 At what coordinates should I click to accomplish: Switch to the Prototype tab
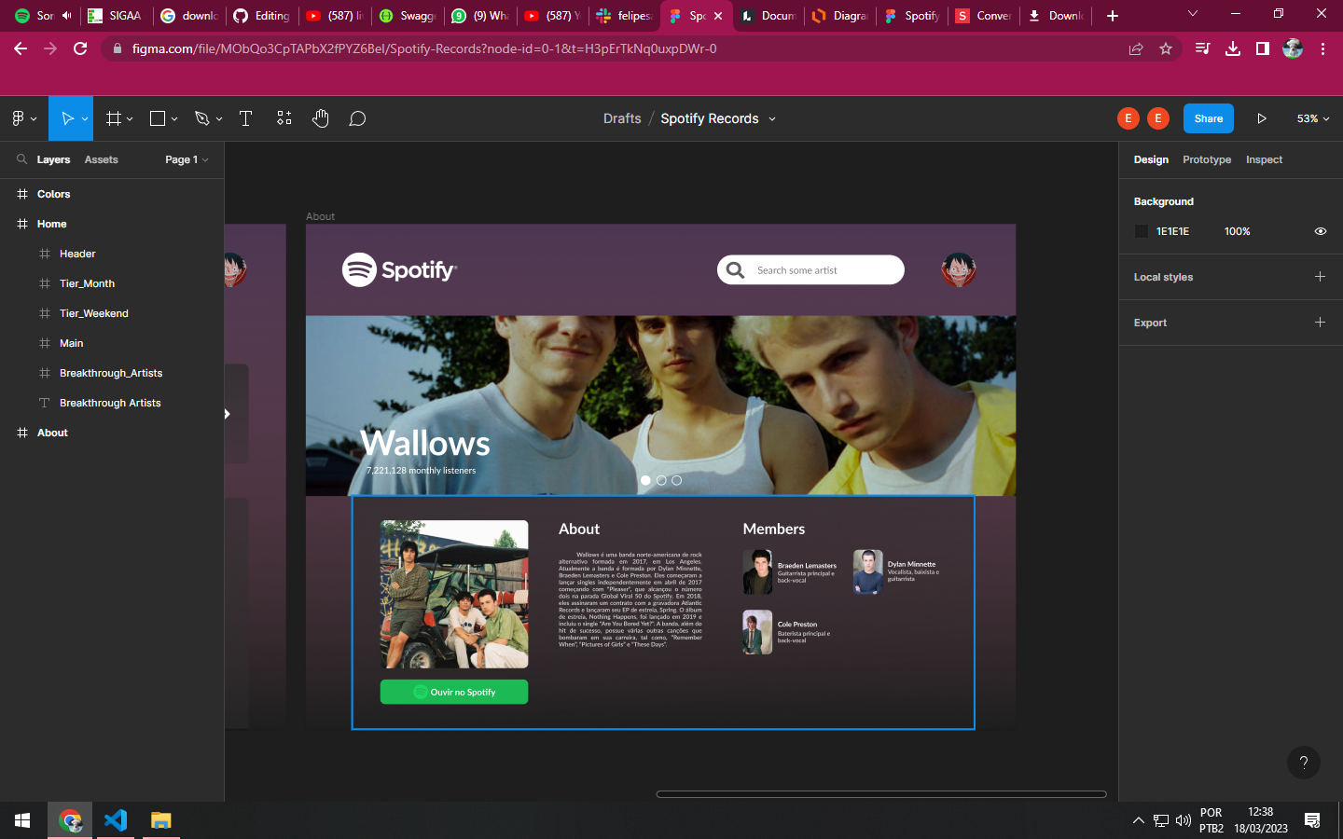click(1207, 159)
